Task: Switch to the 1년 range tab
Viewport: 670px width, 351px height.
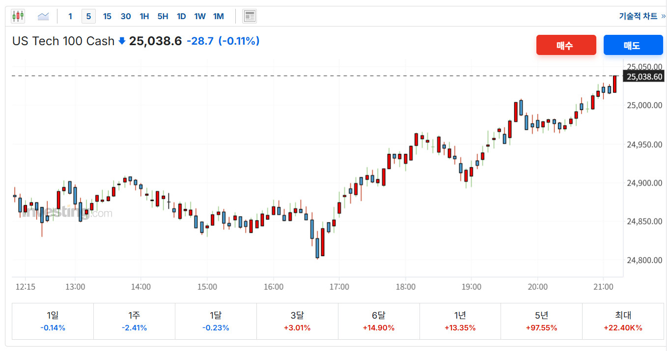Action: click(x=460, y=321)
